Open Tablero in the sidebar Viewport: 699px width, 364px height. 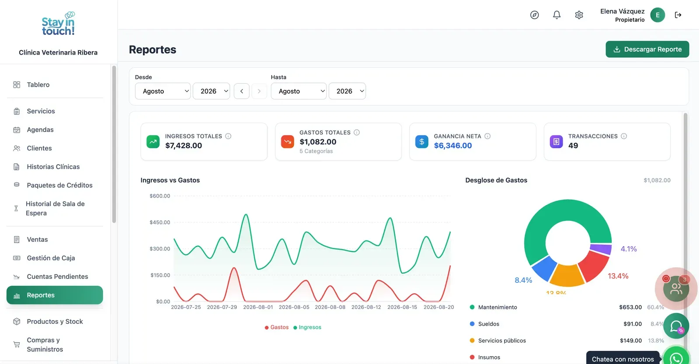(x=55, y=85)
